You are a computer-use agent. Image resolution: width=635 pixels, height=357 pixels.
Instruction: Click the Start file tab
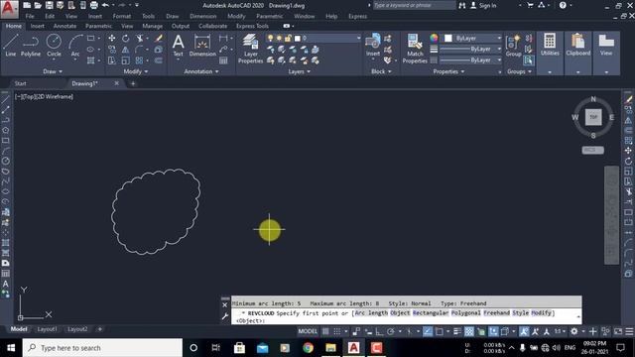(20, 83)
